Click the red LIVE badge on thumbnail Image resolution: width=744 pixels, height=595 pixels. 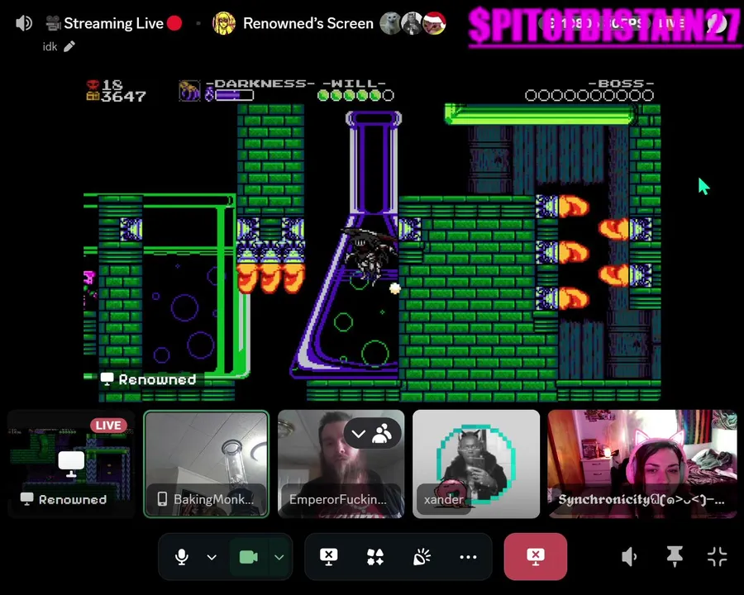(108, 425)
